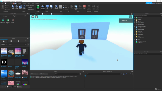Activate the Rotate tool
This screenshot has height=91, width=162.
24,7
